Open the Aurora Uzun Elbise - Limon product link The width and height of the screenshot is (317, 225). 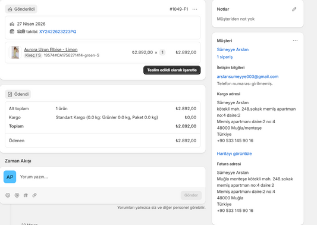(51, 49)
